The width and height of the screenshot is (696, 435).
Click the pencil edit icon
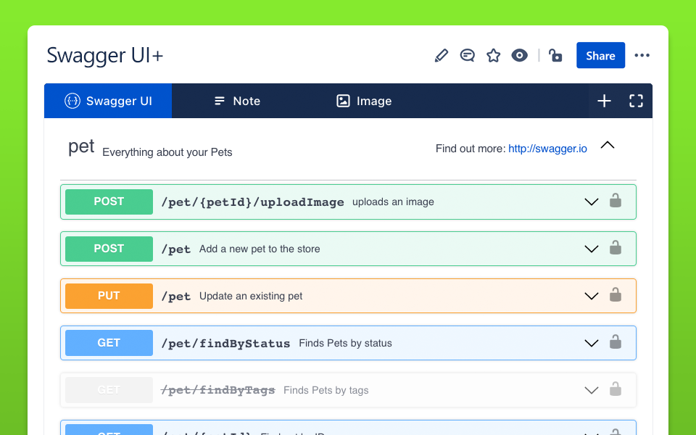(441, 55)
